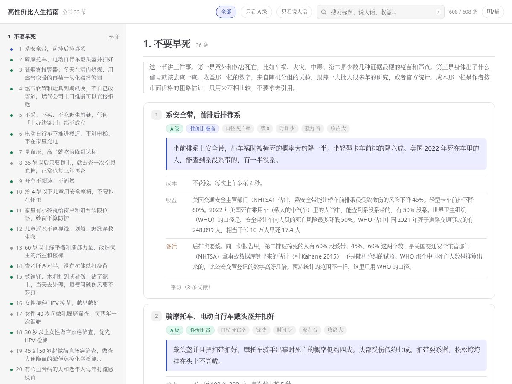Click the 成本 row label in card 1

172,183
